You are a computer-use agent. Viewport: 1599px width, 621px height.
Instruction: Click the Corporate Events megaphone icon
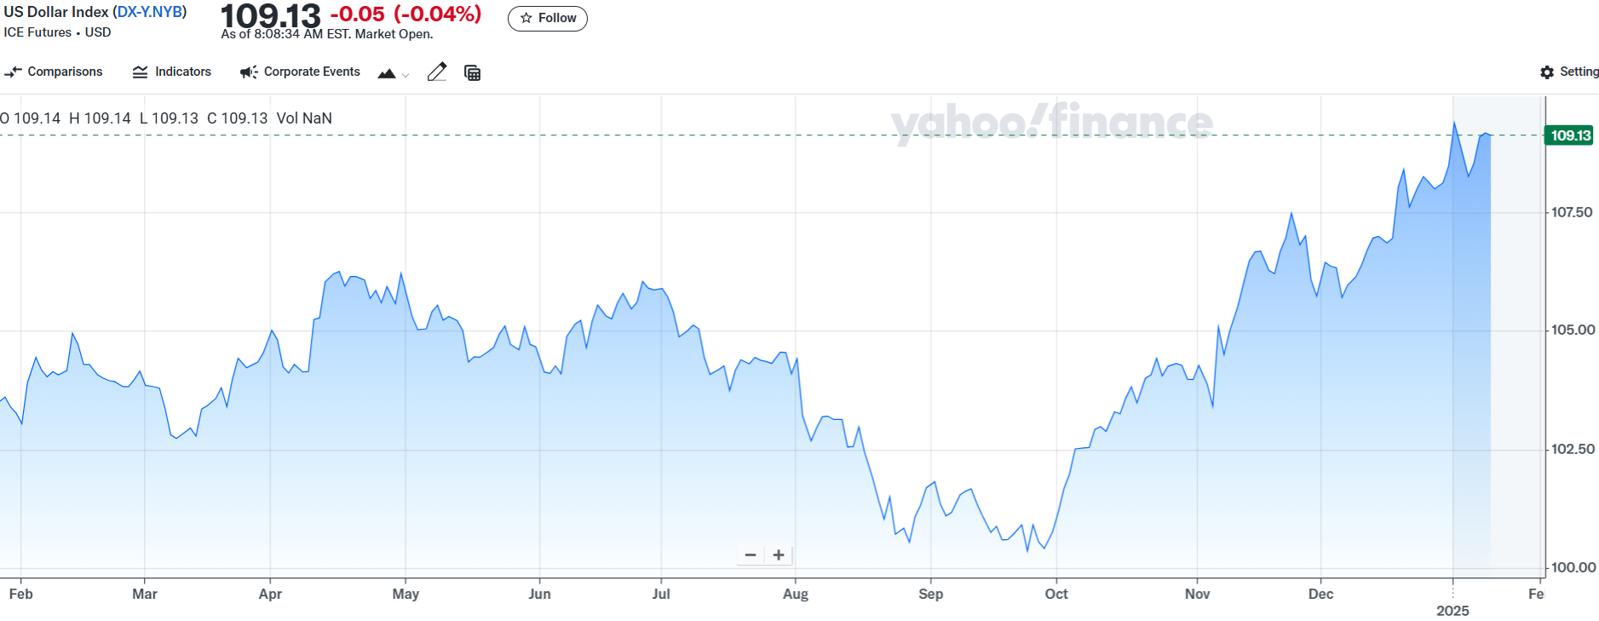click(x=247, y=72)
